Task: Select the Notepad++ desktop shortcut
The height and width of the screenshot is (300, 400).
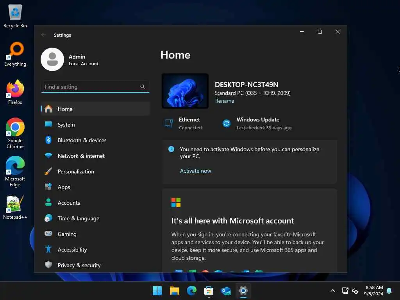Action: [15, 207]
